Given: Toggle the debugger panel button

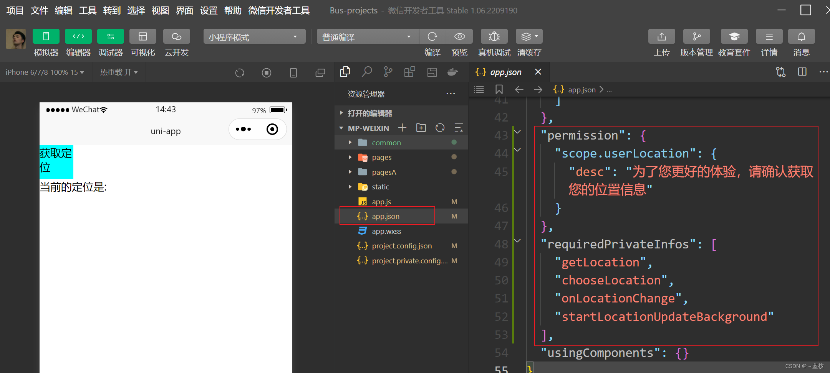Looking at the screenshot, I should coord(111,36).
